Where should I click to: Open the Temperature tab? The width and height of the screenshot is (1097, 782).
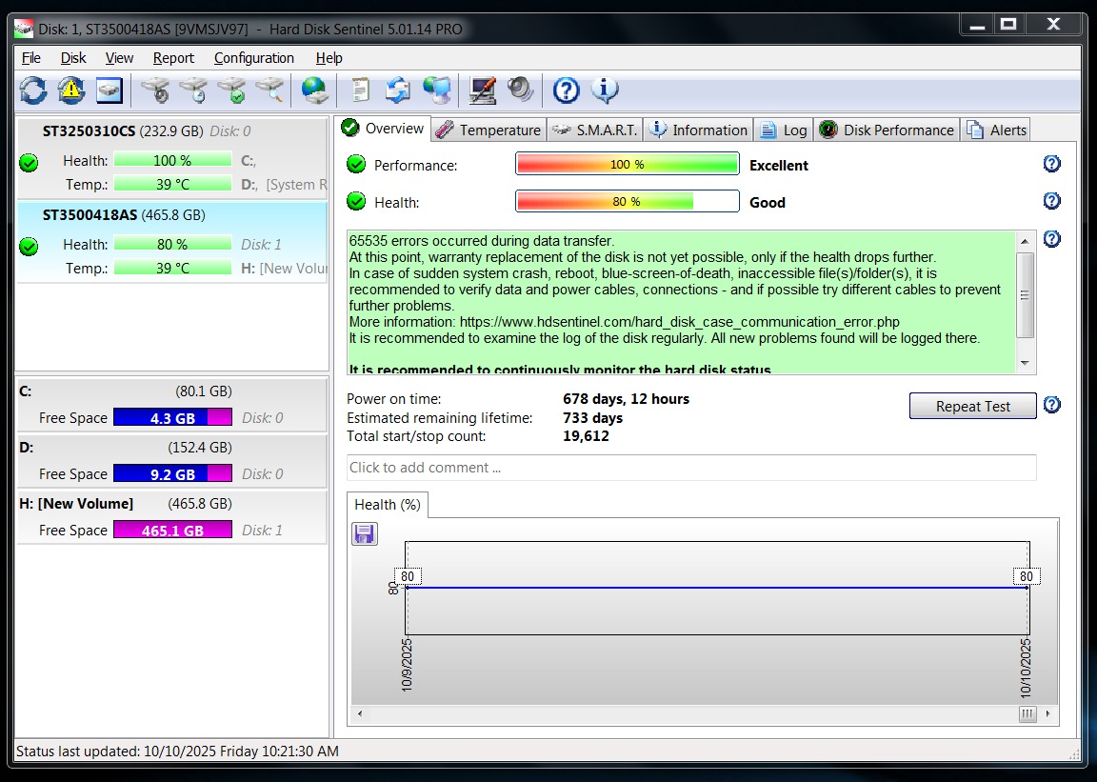[x=489, y=130]
